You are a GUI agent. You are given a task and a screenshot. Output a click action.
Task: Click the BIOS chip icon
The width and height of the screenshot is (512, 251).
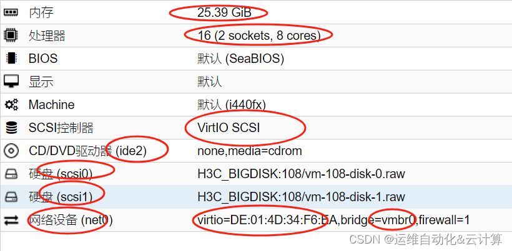(11, 59)
